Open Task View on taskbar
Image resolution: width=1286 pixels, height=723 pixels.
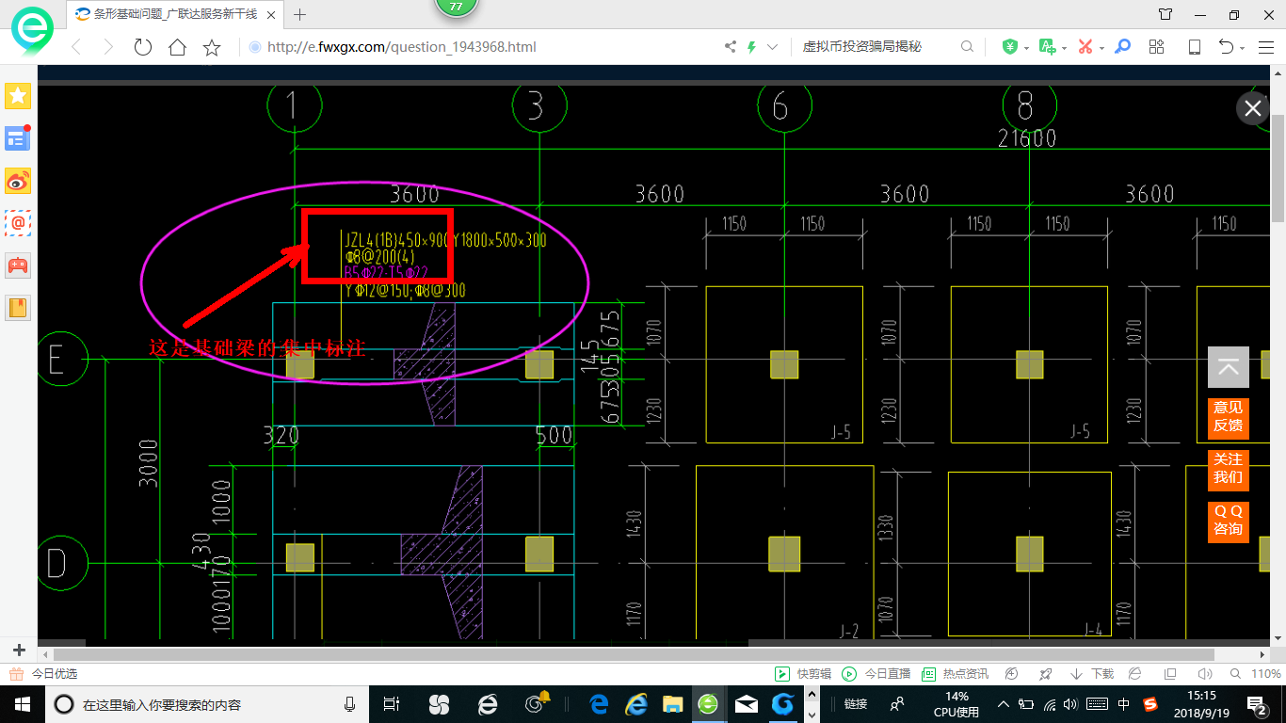pos(393,704)
